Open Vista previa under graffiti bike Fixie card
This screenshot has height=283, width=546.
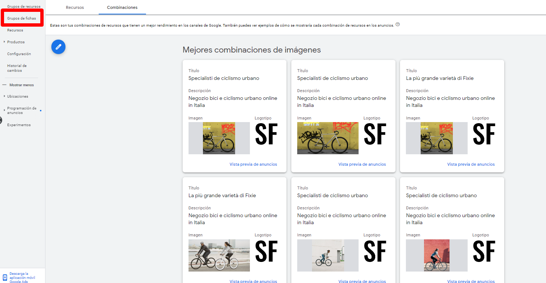(471, 164)
